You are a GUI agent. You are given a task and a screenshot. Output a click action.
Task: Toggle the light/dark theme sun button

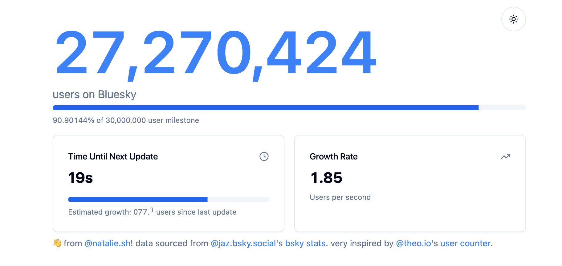click(x=513, y=19)
